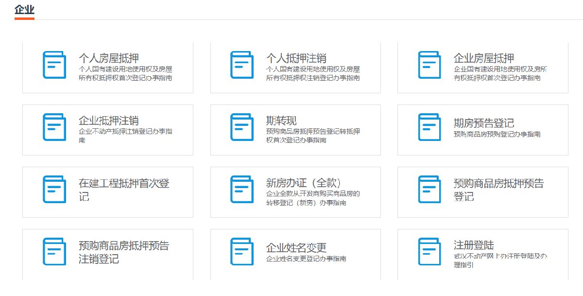View the 期转现 guide title
Viewport: 583px width, 296px height.
click(281, 121)
